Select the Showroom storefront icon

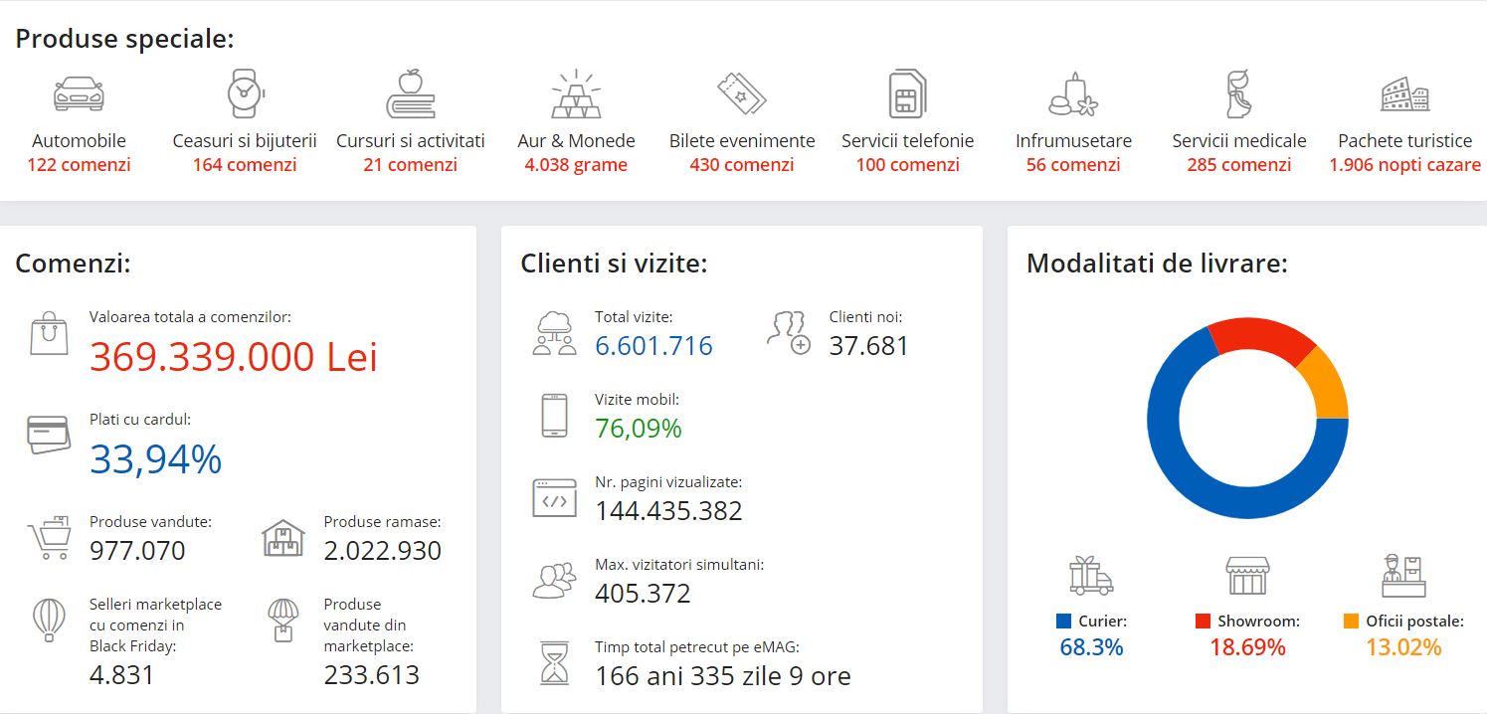pos(1247,575)
